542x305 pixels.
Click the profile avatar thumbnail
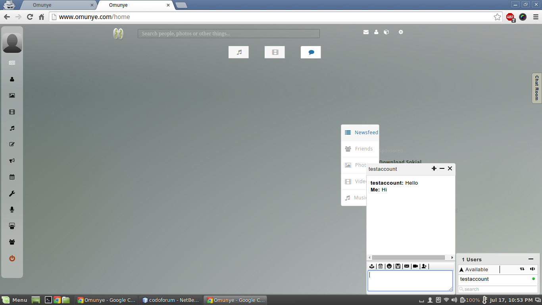tap(12, 43)
